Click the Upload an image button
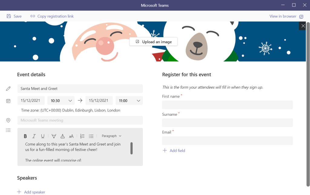Image resolution: width=310 pixels, height=195 pixels. click(x=153, y=42)
